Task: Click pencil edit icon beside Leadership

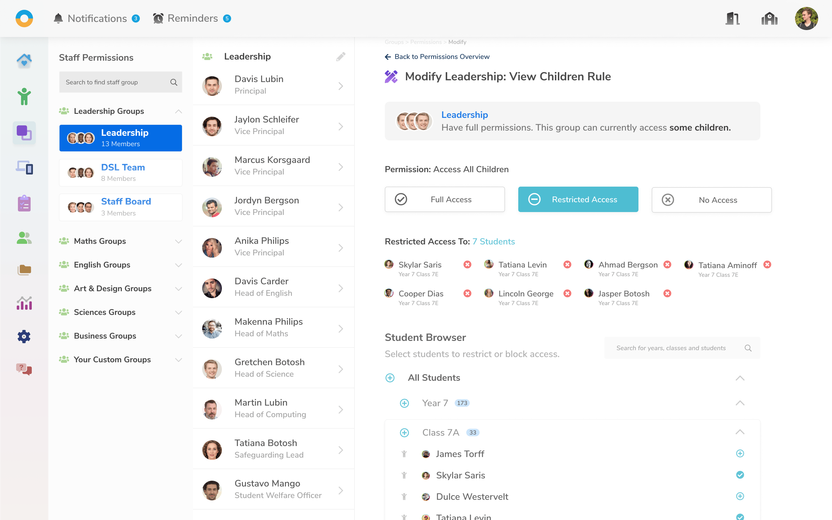Action: coord(340,57)
